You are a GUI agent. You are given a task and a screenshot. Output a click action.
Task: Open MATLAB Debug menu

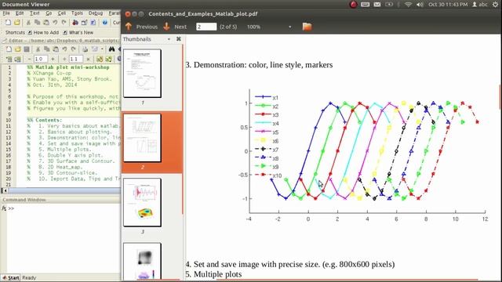96,13
